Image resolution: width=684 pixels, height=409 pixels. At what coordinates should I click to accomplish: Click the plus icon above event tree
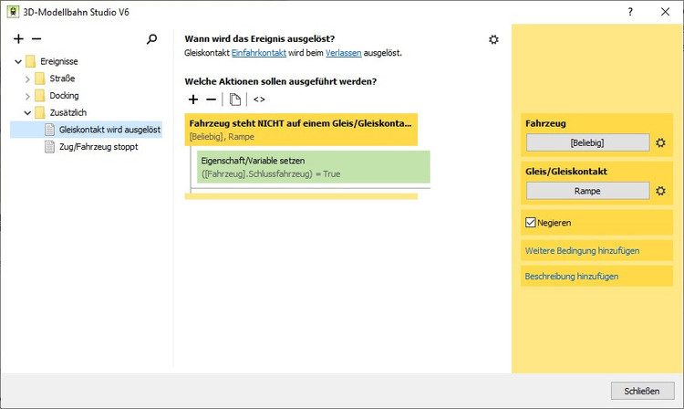pyautogui.click(x=19, y=39)
